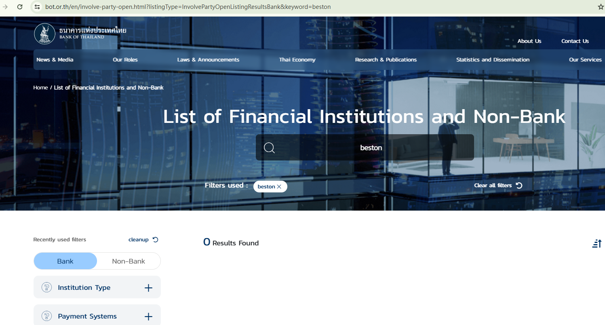This screenshot has width=605, height=325.
Task: Click the Payment Systems help icon
Action: point(47,316)
